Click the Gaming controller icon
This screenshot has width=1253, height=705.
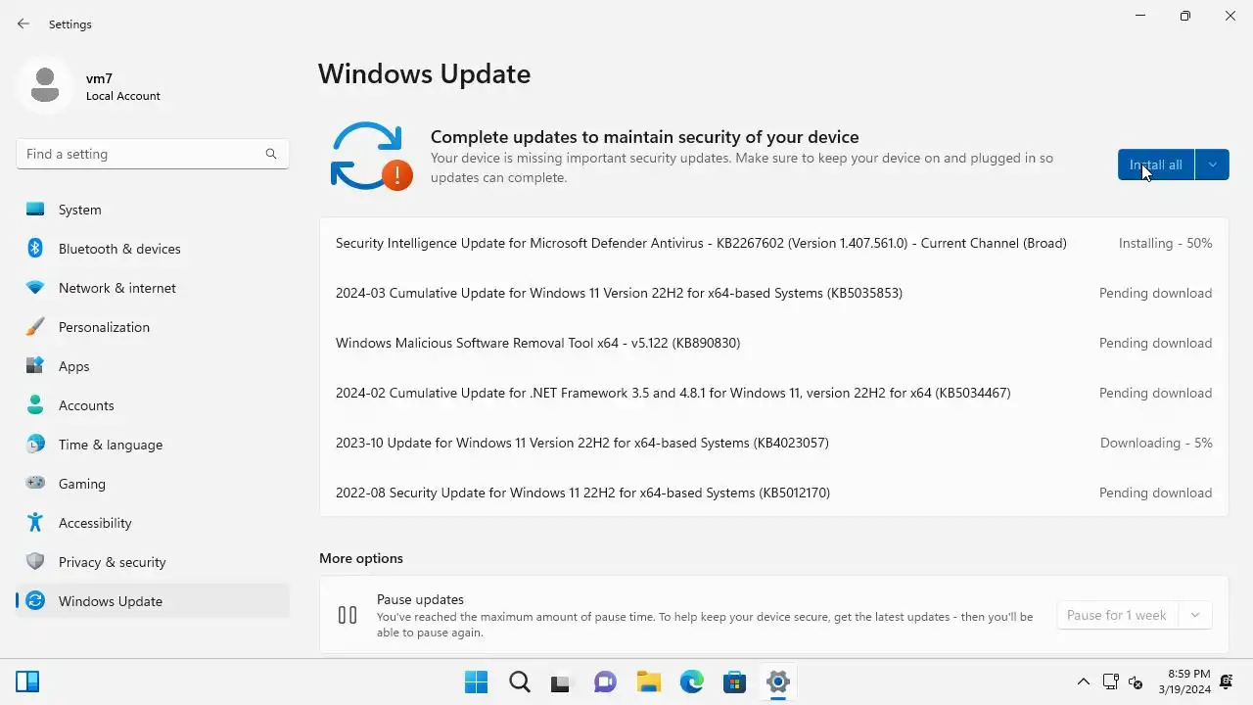[35, 484]
